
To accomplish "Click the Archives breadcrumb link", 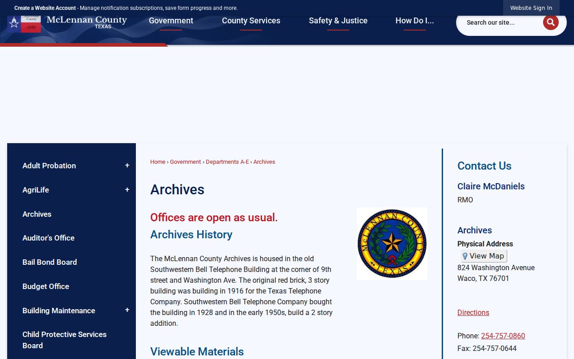I will point(264,162).
